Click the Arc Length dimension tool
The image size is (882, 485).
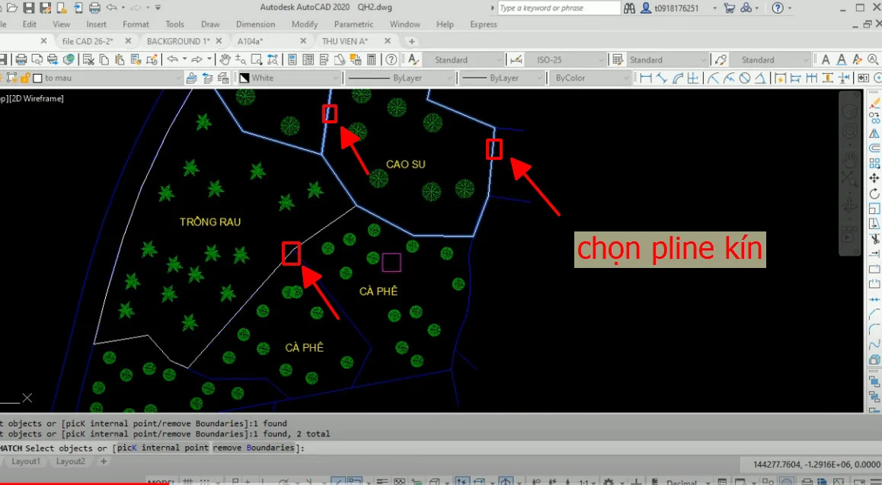click(678, 78)
